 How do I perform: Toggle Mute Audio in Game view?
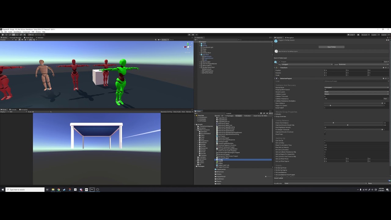(177, 112)
